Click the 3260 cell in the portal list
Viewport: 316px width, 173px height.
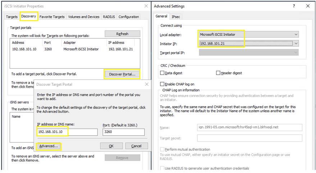click(48, 49)
